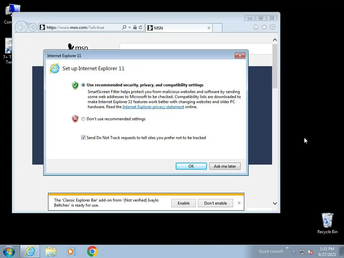Click the Internet Explorer logo in dialog

(54, 69)
